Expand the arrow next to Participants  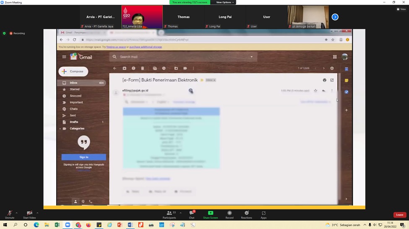[x=180, y=213]
